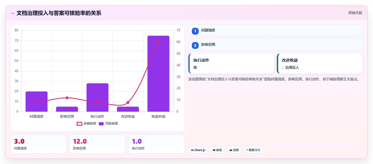The width and height of the screenshot is (373, 164).
Task: Select the number 1 badge for 问题强度
Action: 195,31
